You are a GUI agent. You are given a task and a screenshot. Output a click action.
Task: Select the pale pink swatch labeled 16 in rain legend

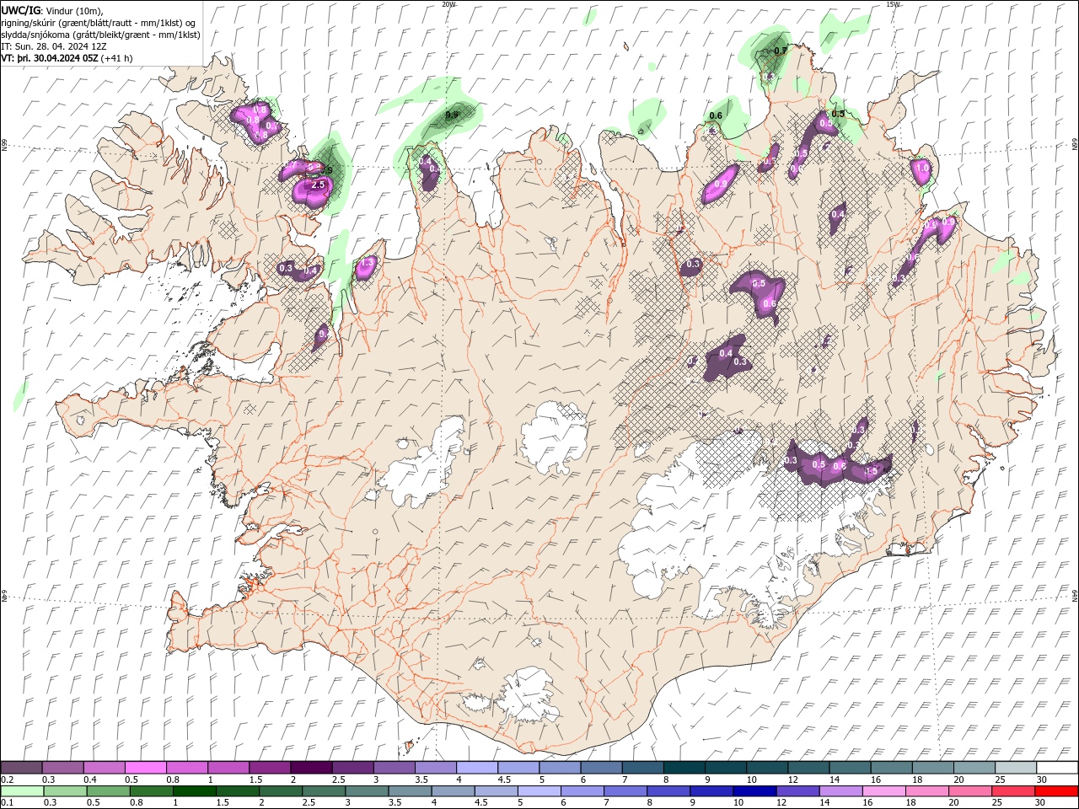(883, 791)
